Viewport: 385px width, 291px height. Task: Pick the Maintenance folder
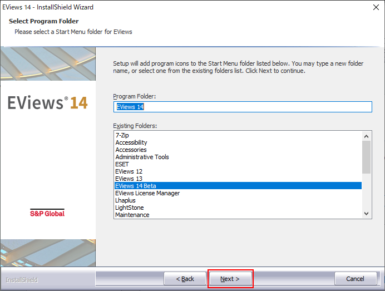pos(238,215)
